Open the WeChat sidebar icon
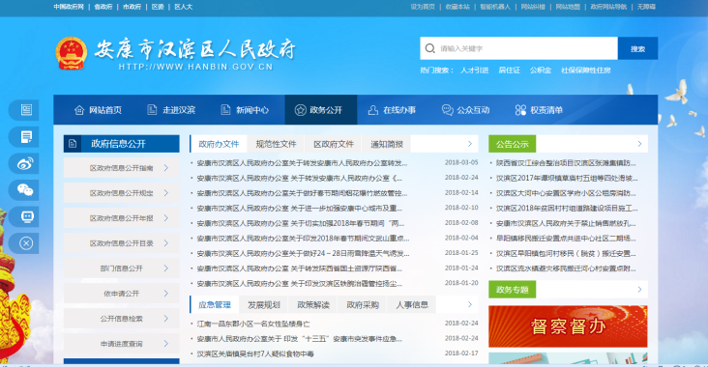The width and height of the screenshot is (708, 367). pyautogui.click(x=26, y=190)
